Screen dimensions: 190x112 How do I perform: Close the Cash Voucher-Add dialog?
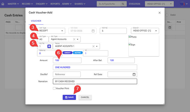click(x=159, y=13)
